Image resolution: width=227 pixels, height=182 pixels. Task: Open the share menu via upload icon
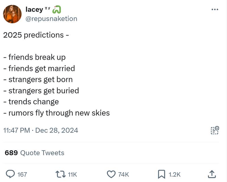211,174
